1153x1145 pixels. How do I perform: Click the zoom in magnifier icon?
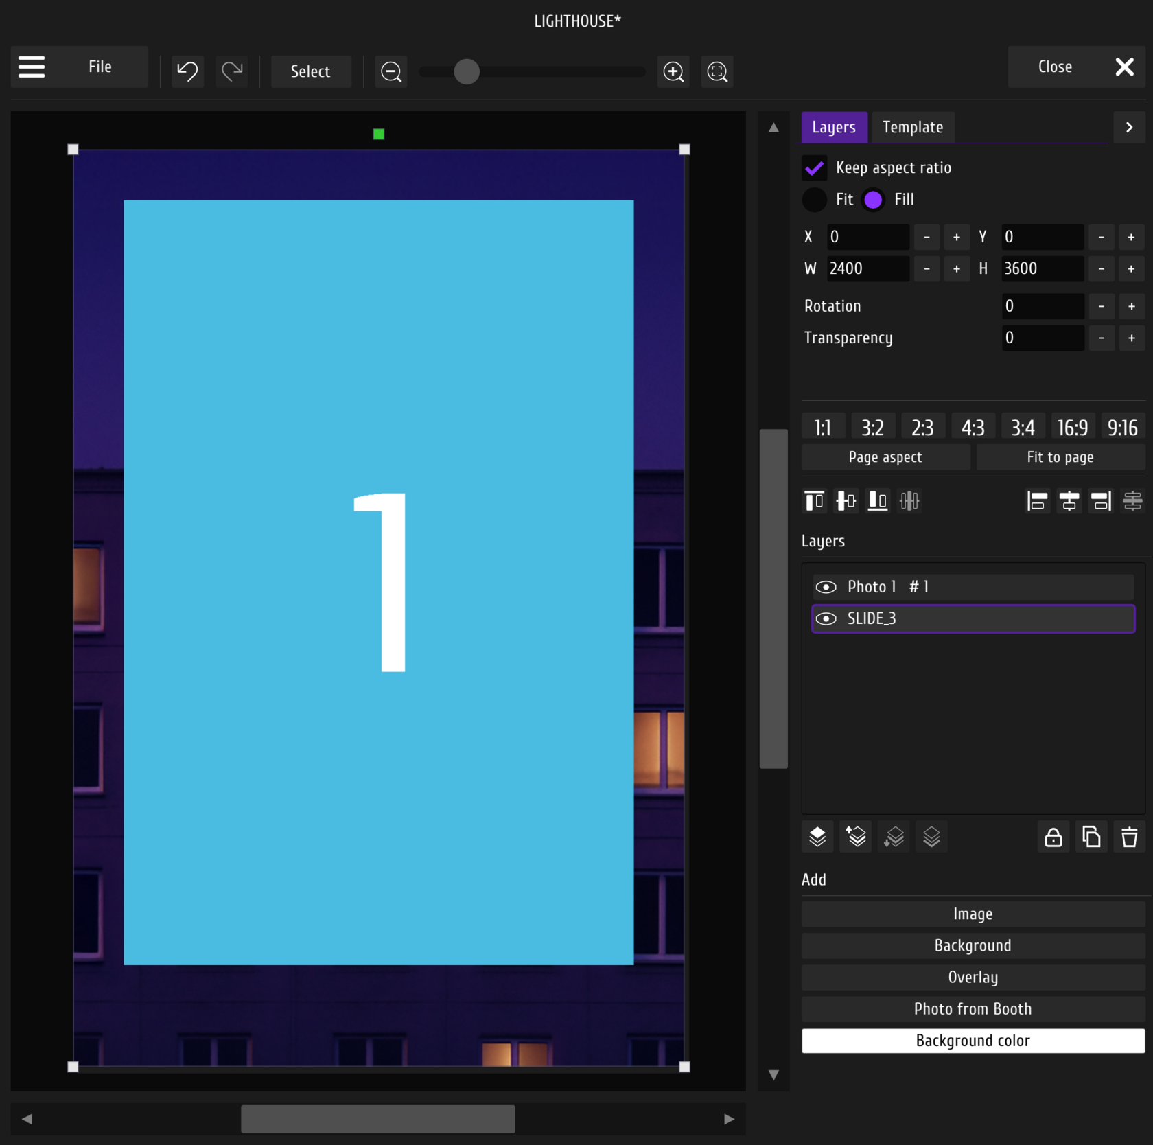(x=673, y=71)
